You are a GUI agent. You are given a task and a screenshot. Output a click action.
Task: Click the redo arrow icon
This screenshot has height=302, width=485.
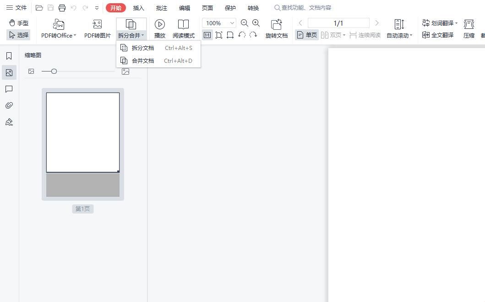click(x=85, y=8)
